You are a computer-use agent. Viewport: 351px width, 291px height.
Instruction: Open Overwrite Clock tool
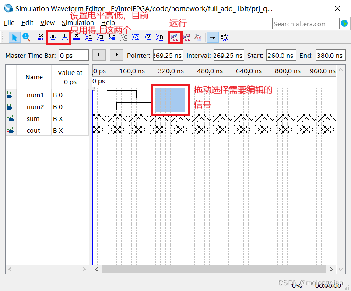pyautogui.click(x=135, y=37)
